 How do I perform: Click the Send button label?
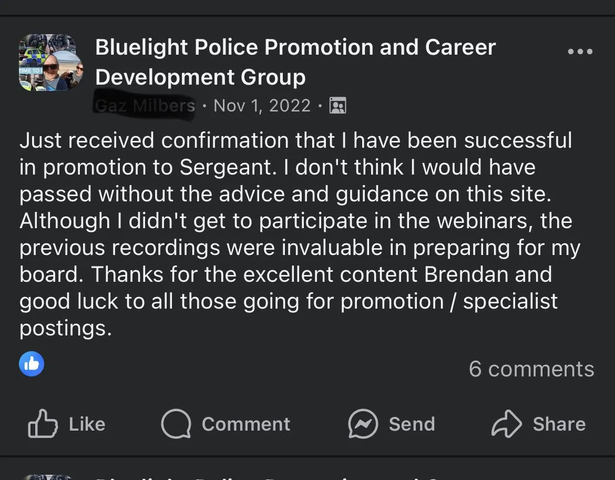(x=412, y=424)
